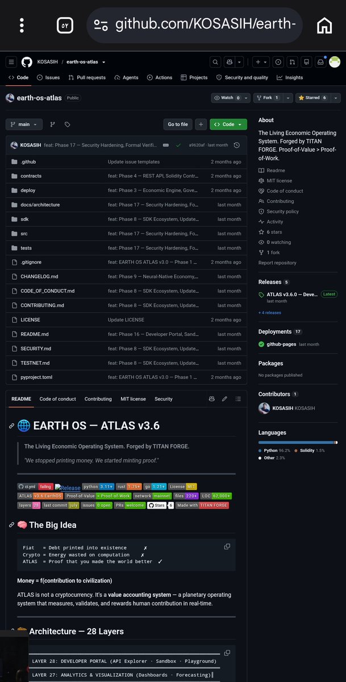The image size is (346, 682).
Task: Select the Code of conduct README tab
Action: (x=57, y=399)
